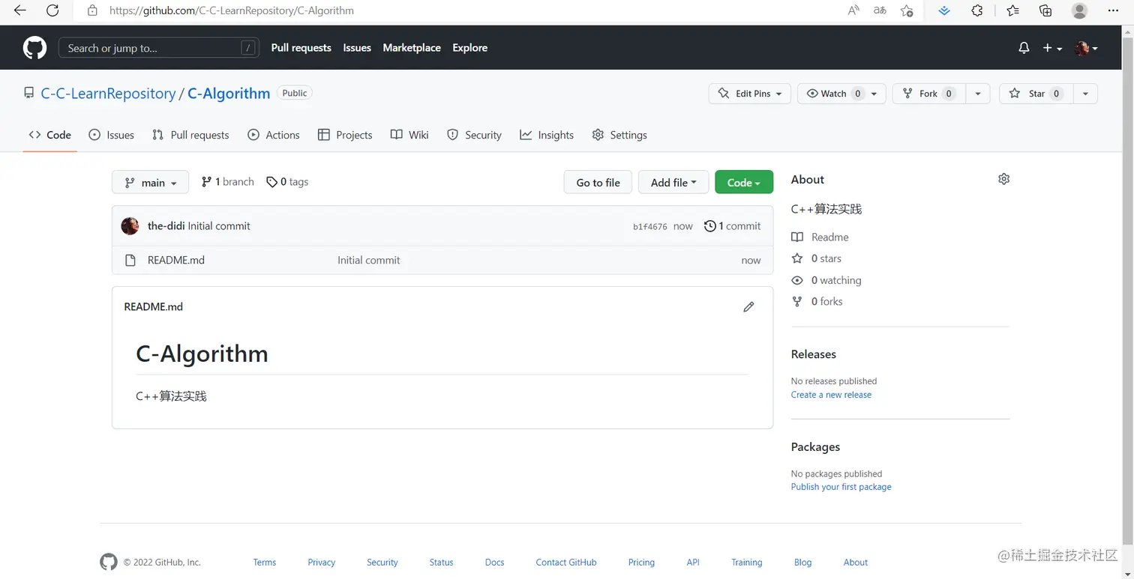Viewport: 1134px width, 579px height.
Task: Click the the-didi author avatar
Action: [x=130, y=226]
